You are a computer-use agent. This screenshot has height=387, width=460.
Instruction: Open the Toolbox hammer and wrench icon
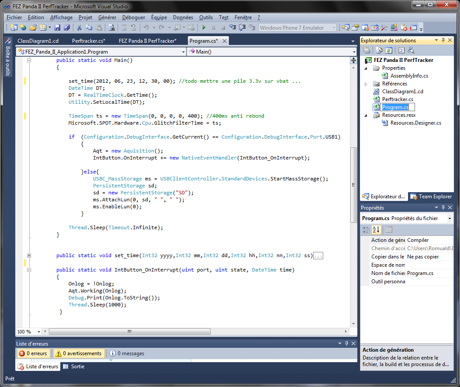pyautogui.click(x=384, y=27)
